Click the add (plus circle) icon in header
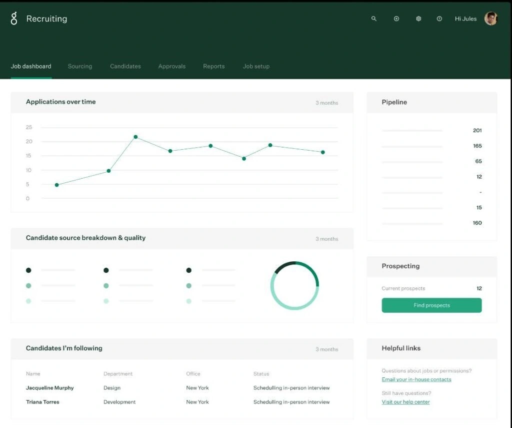512x428 pixels. tap(396, 19)
